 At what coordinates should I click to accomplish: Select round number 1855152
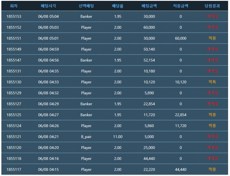tap(14, 28)
